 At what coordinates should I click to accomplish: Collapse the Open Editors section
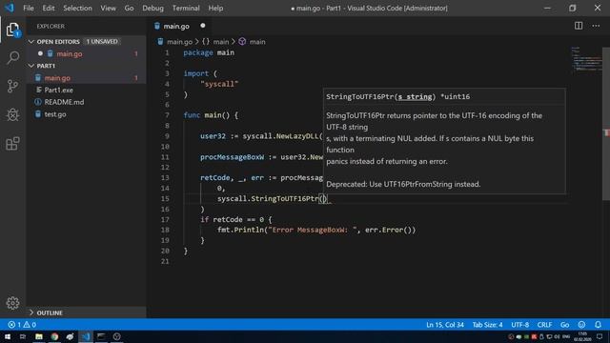coord(31,41)
